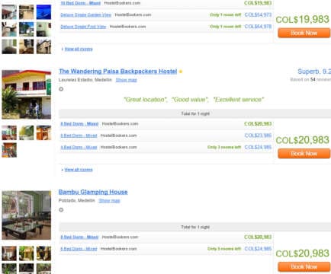Click Show map for Wandering Paisa hostel
The height and width of the screenshot is (274, 331).
point(126,80)
